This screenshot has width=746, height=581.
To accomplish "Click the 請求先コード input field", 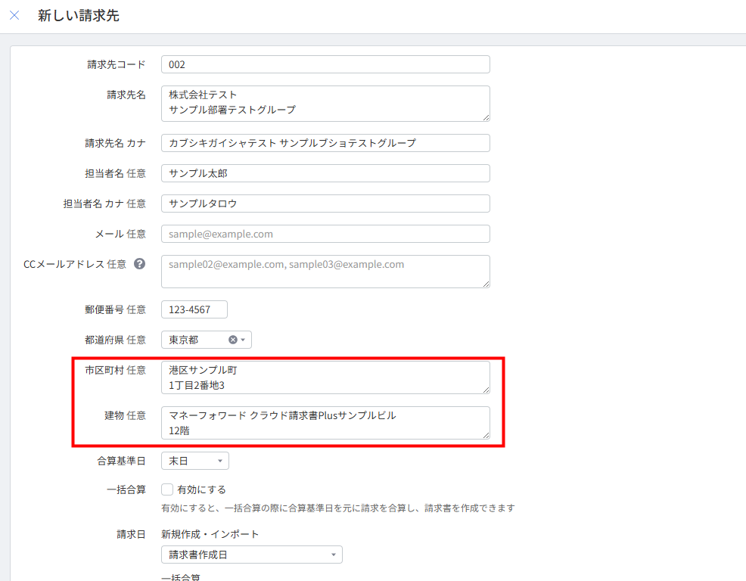I will pyautogui.click(x=325, y=64).
